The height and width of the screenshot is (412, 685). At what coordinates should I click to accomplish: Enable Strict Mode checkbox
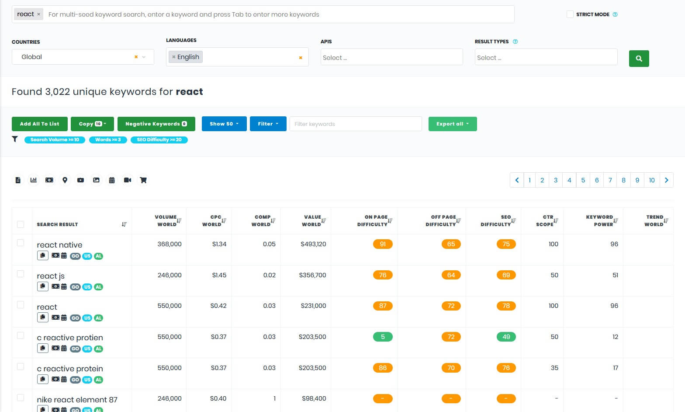tap(570, 14)
